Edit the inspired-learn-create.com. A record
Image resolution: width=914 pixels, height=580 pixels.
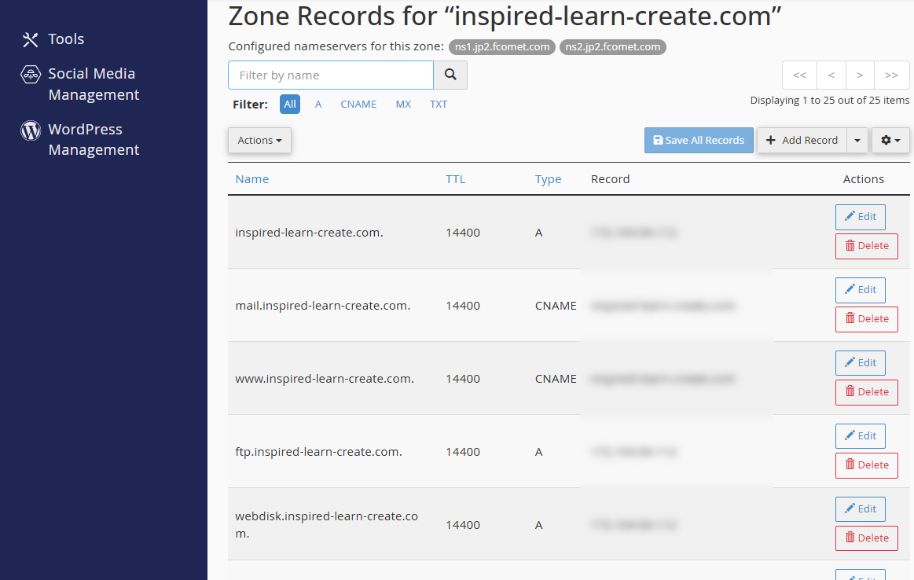[x=861, y=217]
